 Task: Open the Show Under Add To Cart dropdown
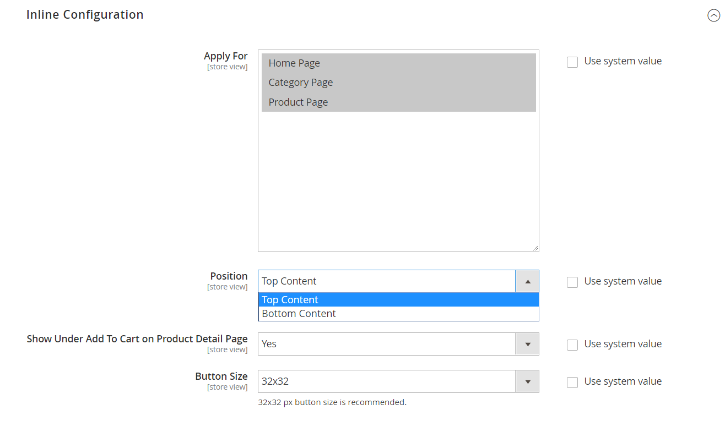[386, 344]
